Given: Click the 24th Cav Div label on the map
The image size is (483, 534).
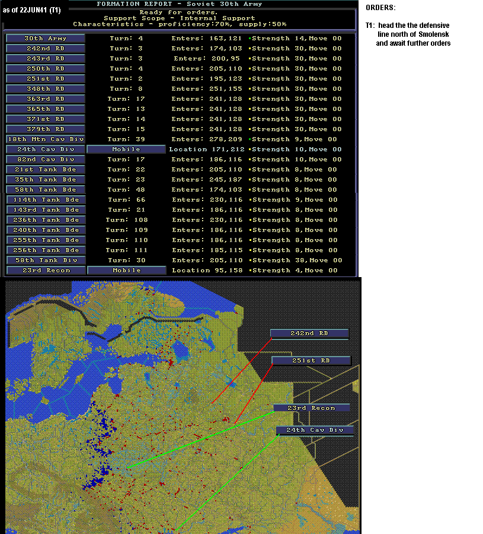Looking at the screenshot, I should (x=315, y=430).
